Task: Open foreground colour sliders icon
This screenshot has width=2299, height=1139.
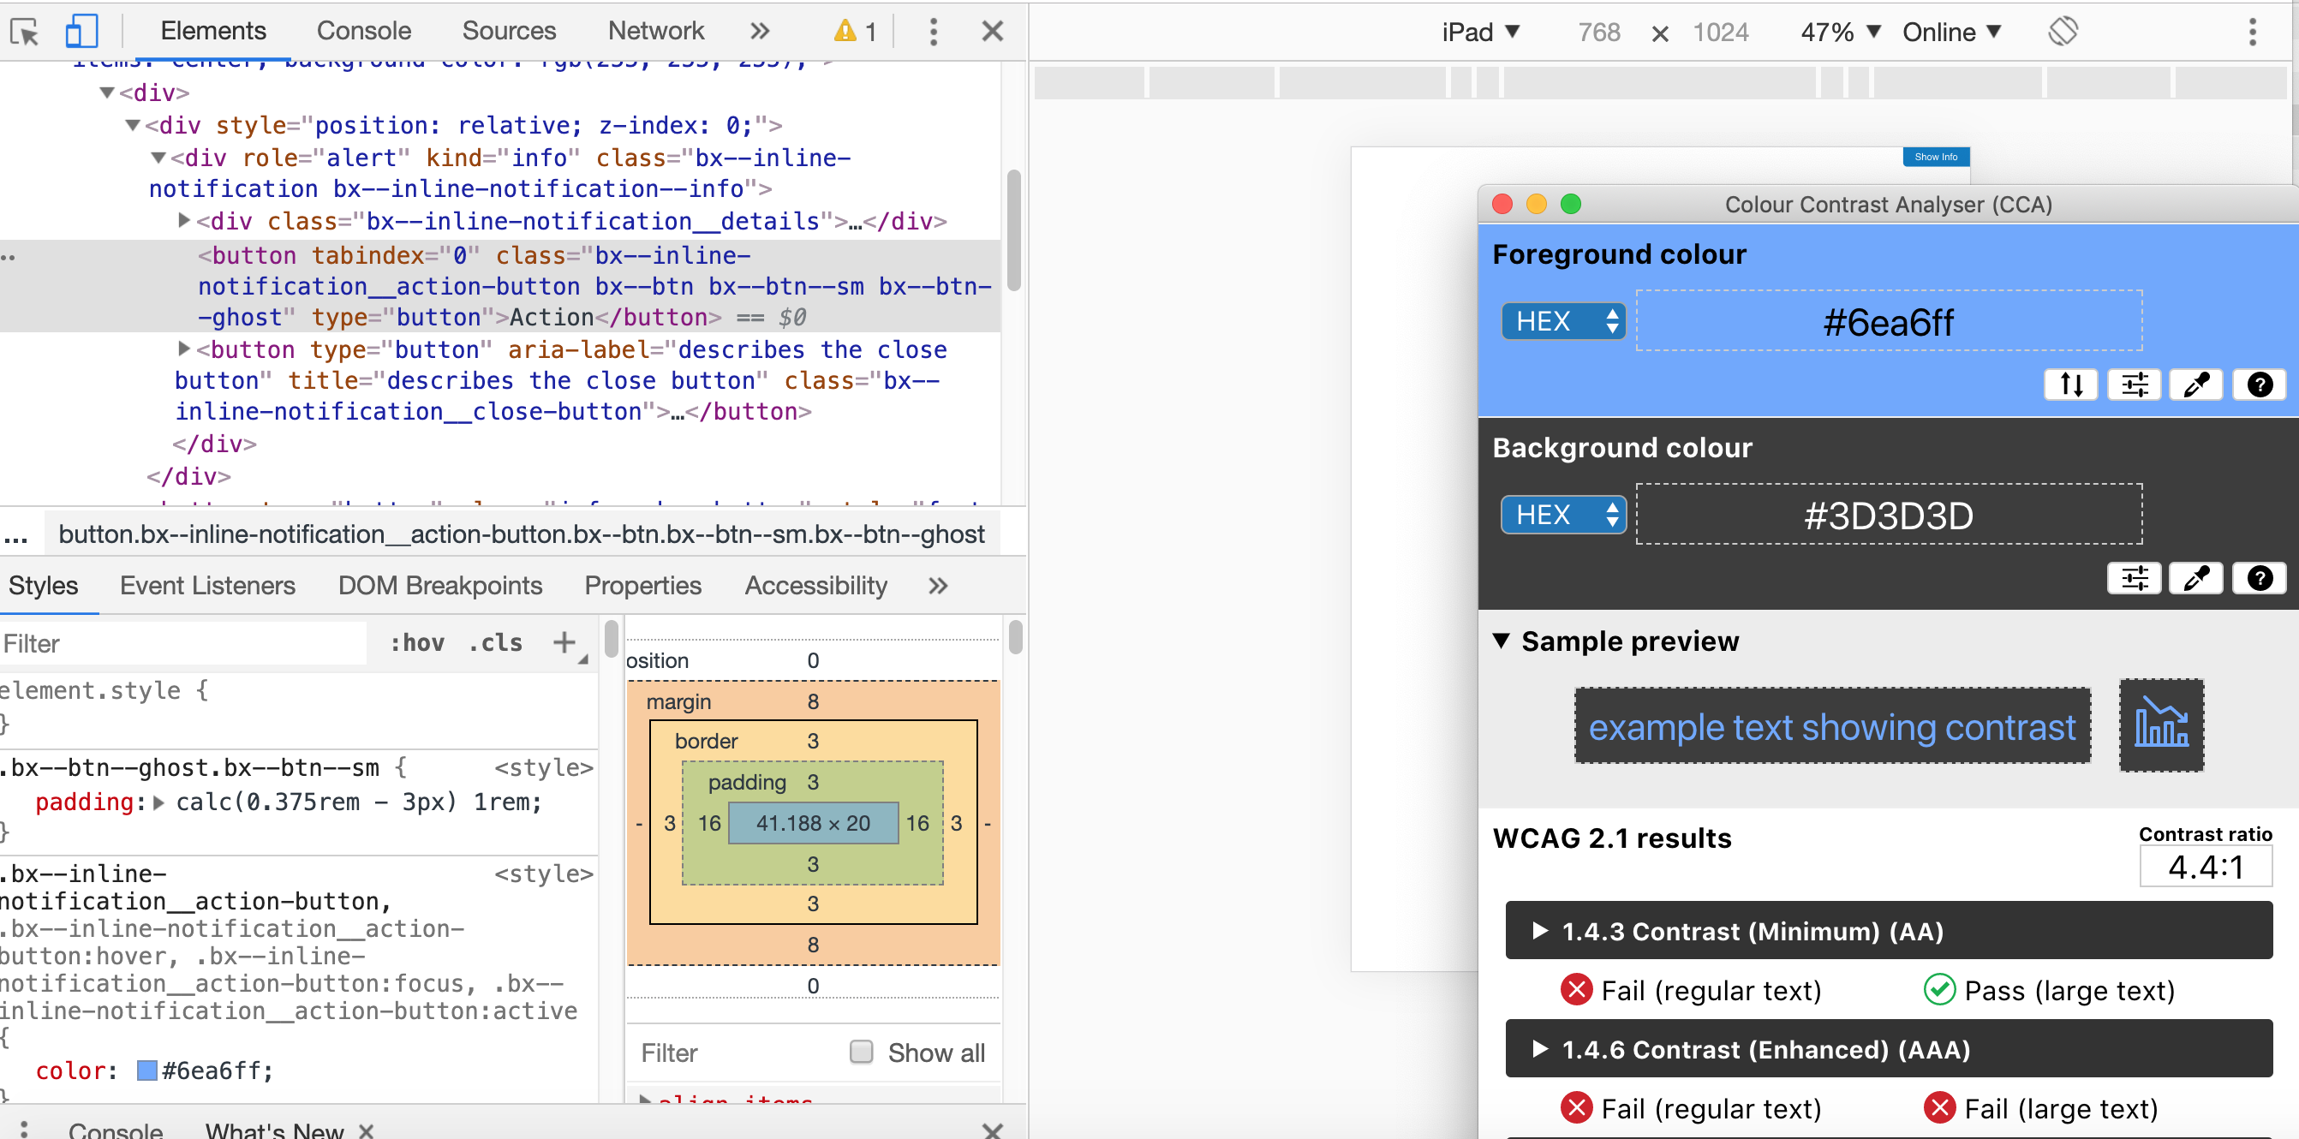Action: click(2134, 385)
